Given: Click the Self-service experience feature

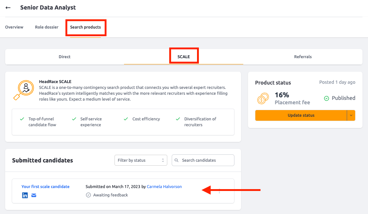Looking at the screenshot, I should click(x=91, y=122).
